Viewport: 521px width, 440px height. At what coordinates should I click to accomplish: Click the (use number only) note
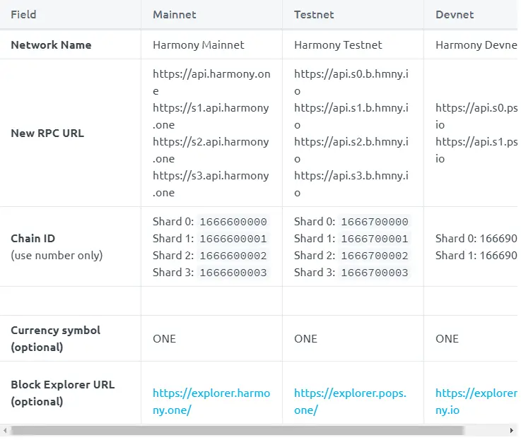coord(57,256)
